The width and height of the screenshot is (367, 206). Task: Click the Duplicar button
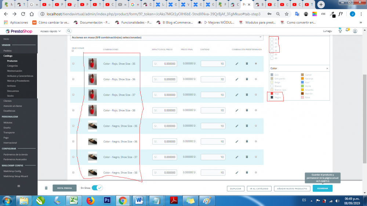pos(236,188)
